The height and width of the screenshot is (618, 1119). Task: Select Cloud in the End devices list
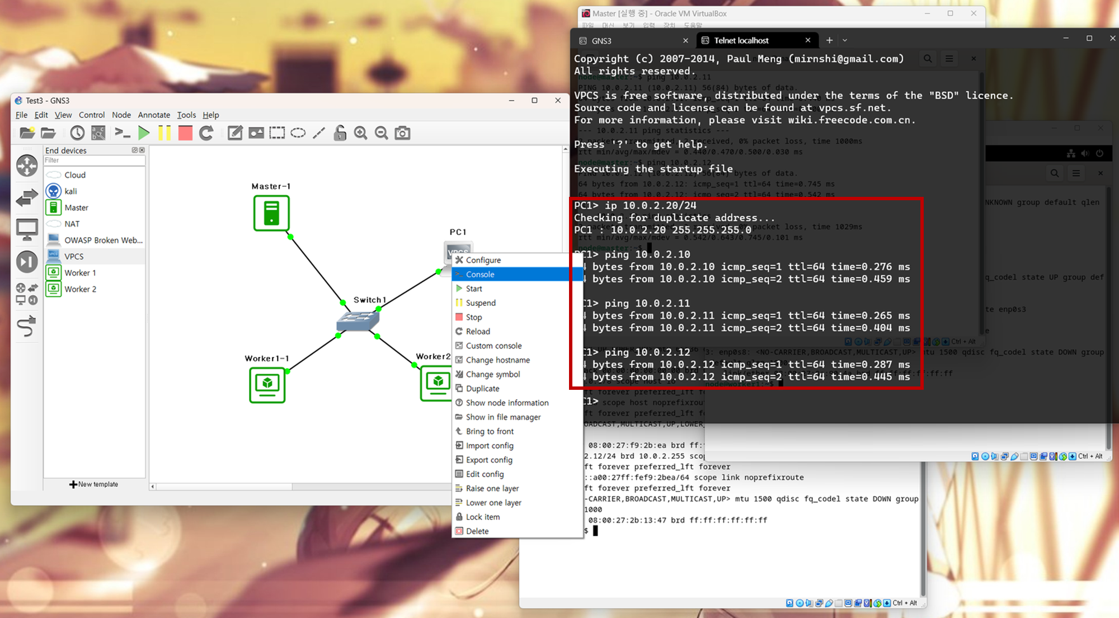[x=95, y=175]
